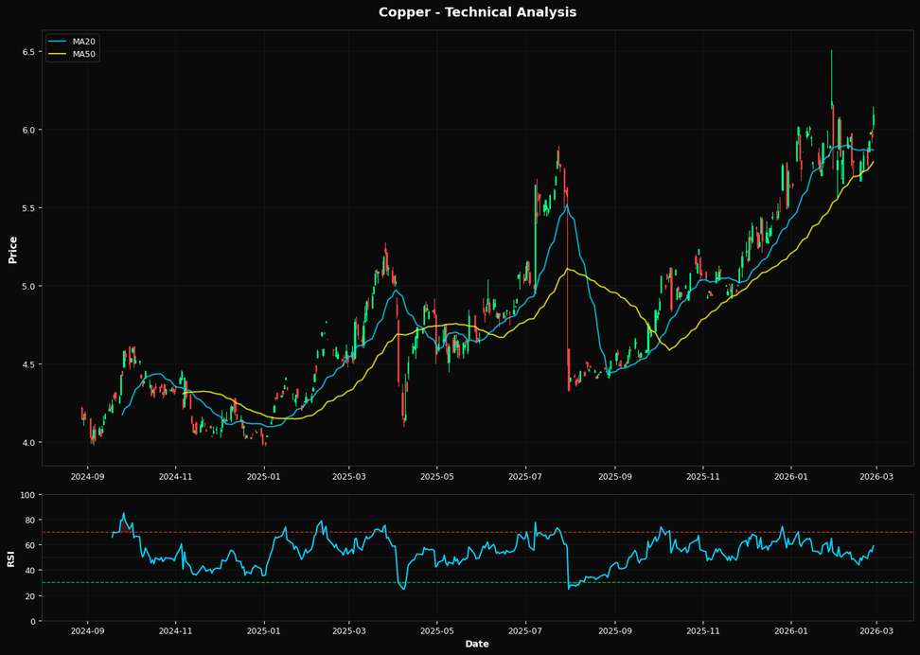This screenshot has height=655, width=920.
Task: Click 2025-01 date tick under price chart
Action: click(265, 476)
